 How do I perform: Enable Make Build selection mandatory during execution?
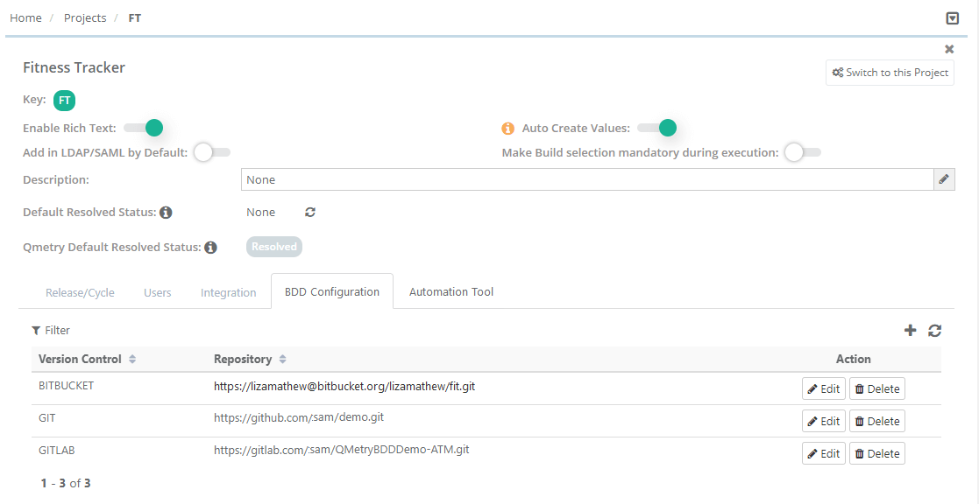[802, 152]
